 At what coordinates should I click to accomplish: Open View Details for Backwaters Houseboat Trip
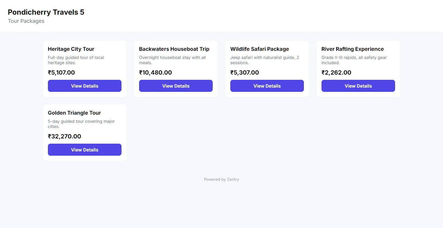point(176,86)
